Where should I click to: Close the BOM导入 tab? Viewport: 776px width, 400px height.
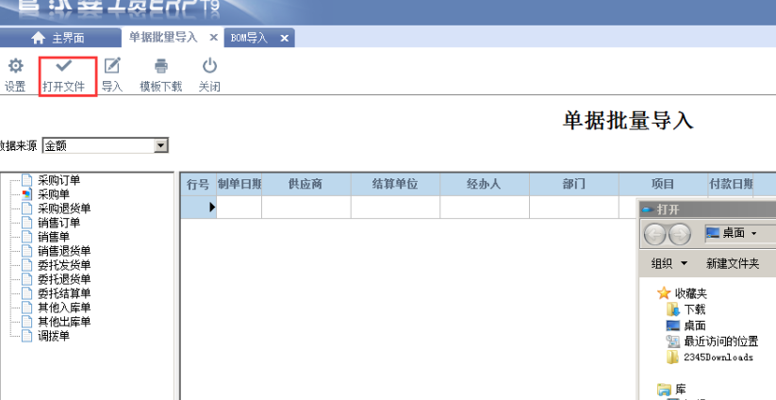pos(284,38)
